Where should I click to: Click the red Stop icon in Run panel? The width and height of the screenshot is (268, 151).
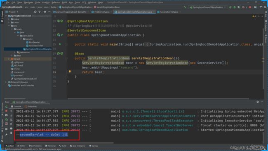tap(7, 111)
